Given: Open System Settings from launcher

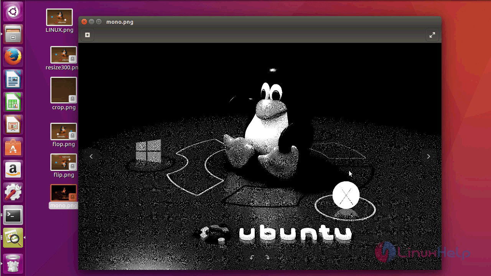Looking at the screenshot, I should (x=13, y=192).
